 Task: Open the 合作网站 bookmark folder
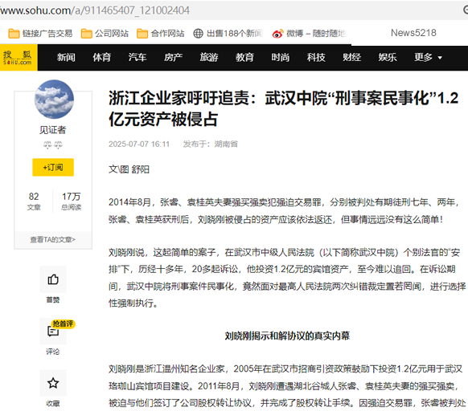coord(161,34)
